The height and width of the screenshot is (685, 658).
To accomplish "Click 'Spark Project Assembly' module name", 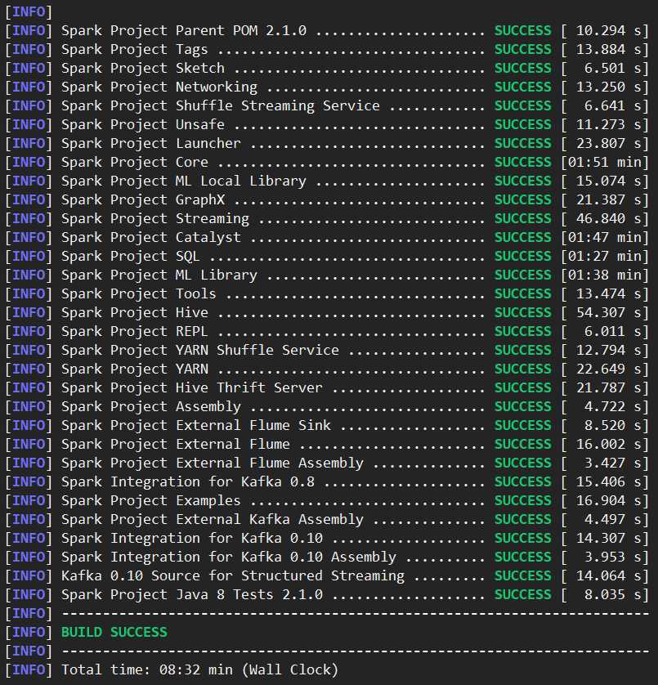I will tap(150, 407).
